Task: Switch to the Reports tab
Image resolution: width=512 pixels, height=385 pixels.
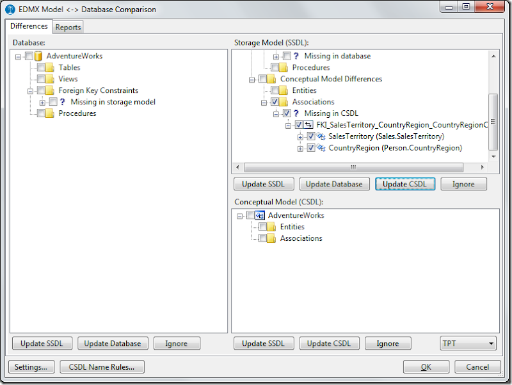Action: coord(68,28)
